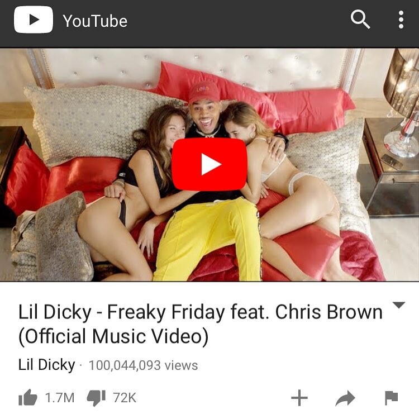The height and width of the screenshot is (419, 419).
Task: Click the lamp in the thumbnail corner
Action: 402,102
